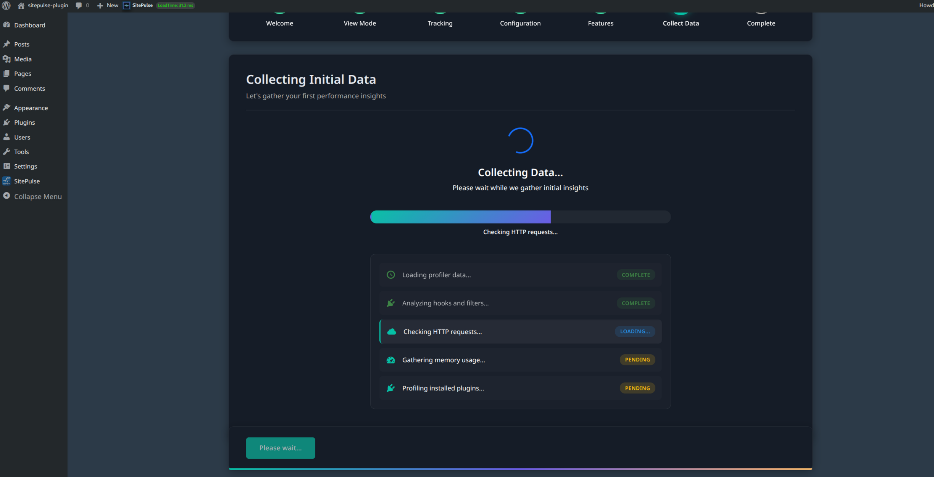Click the robot icon beside Gathering memory usage
This screenshot has height=477, width=934.
click(390, 360)
